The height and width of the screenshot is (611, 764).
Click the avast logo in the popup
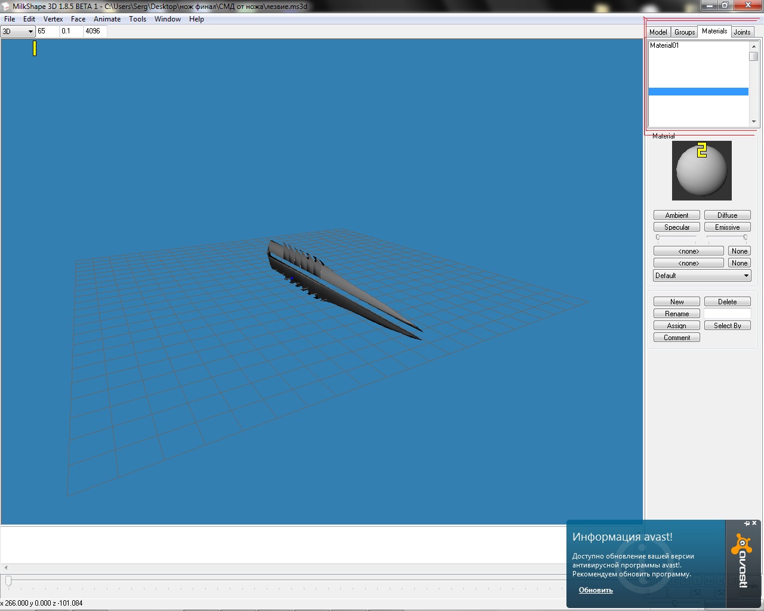[743, 562]
